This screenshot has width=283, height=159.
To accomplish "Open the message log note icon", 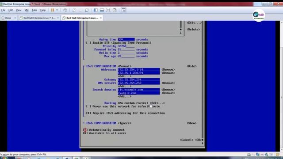I will 278,155.
